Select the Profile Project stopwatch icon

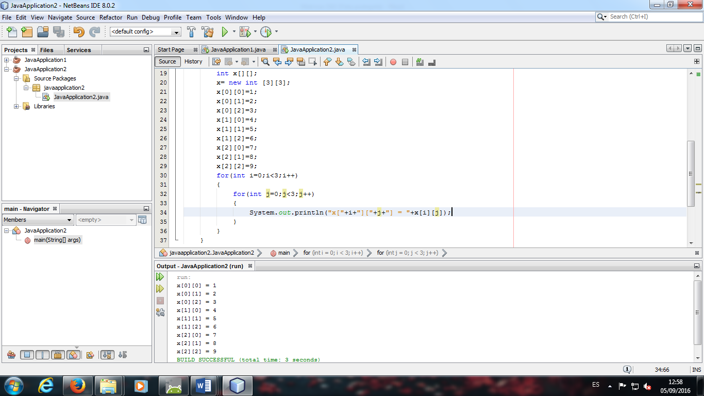coord(267,32)
